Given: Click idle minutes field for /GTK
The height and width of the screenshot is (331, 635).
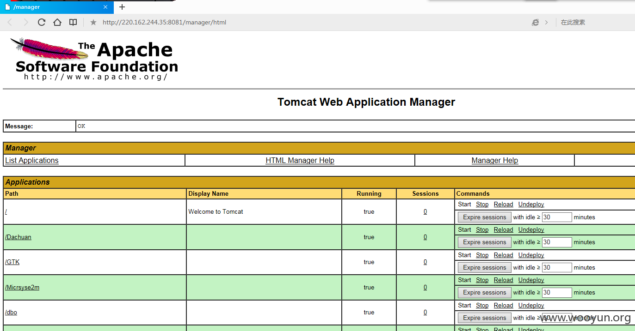Looking at the screenshot, I should [557, 267].
